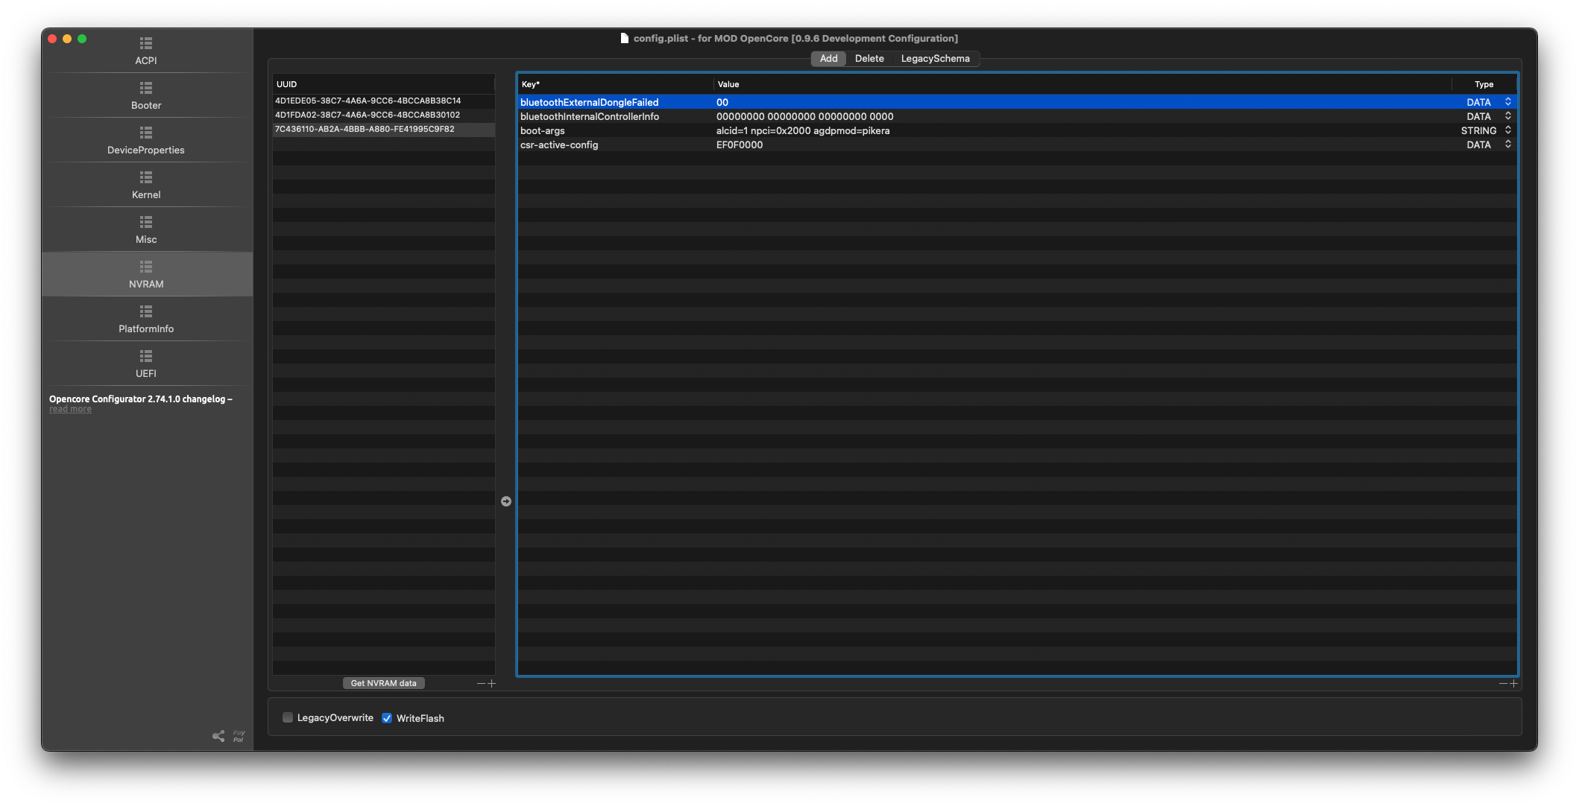Screen dimensions: 1579x806
Task: Open DeviceProperties section in sidebar
Action: [146, 133]
